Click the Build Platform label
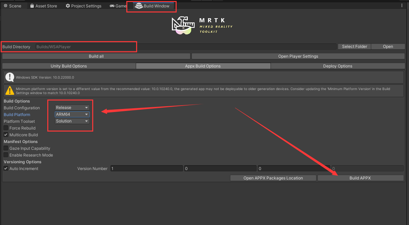The image size is (409, 225). tap(17, 115)
